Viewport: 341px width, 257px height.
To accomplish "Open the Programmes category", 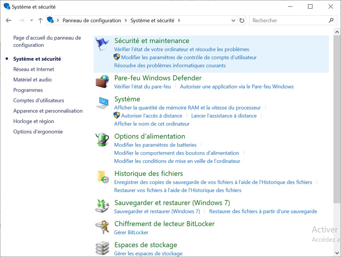I will (28, 90).
